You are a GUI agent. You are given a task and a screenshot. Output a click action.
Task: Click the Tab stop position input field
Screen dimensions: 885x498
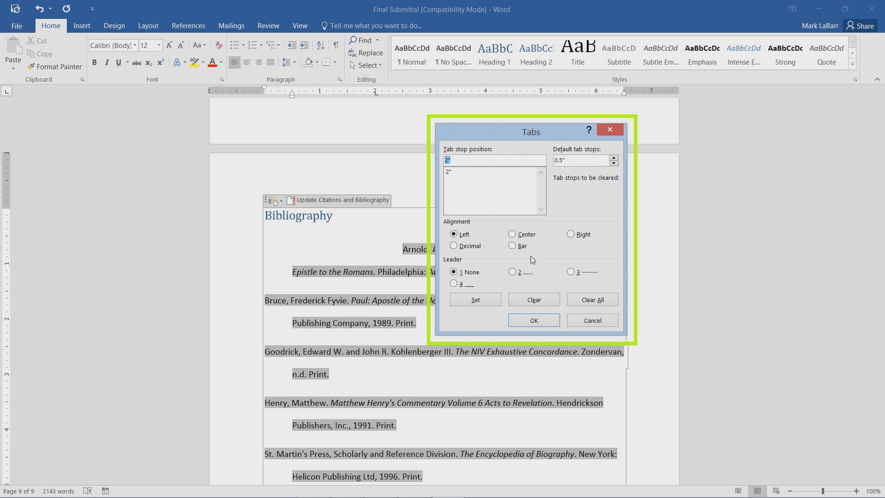(x=494, y=159)
